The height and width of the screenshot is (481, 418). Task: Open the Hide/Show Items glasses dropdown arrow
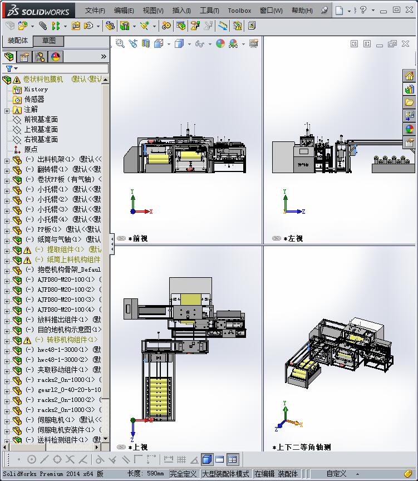point(210,44)
